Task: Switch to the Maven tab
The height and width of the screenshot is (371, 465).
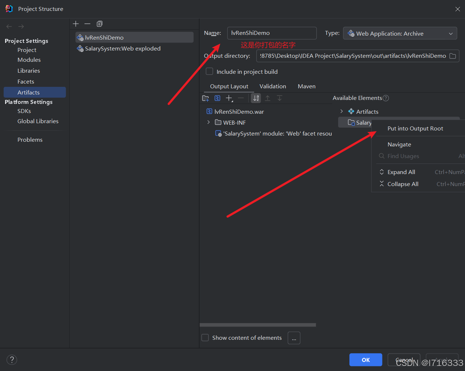Action: pos(306,86)
